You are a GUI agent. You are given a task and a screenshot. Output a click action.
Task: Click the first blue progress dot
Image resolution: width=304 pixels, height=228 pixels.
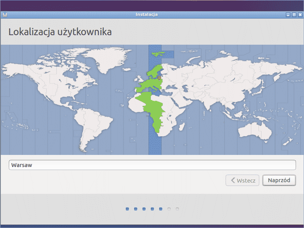(127, 209)
